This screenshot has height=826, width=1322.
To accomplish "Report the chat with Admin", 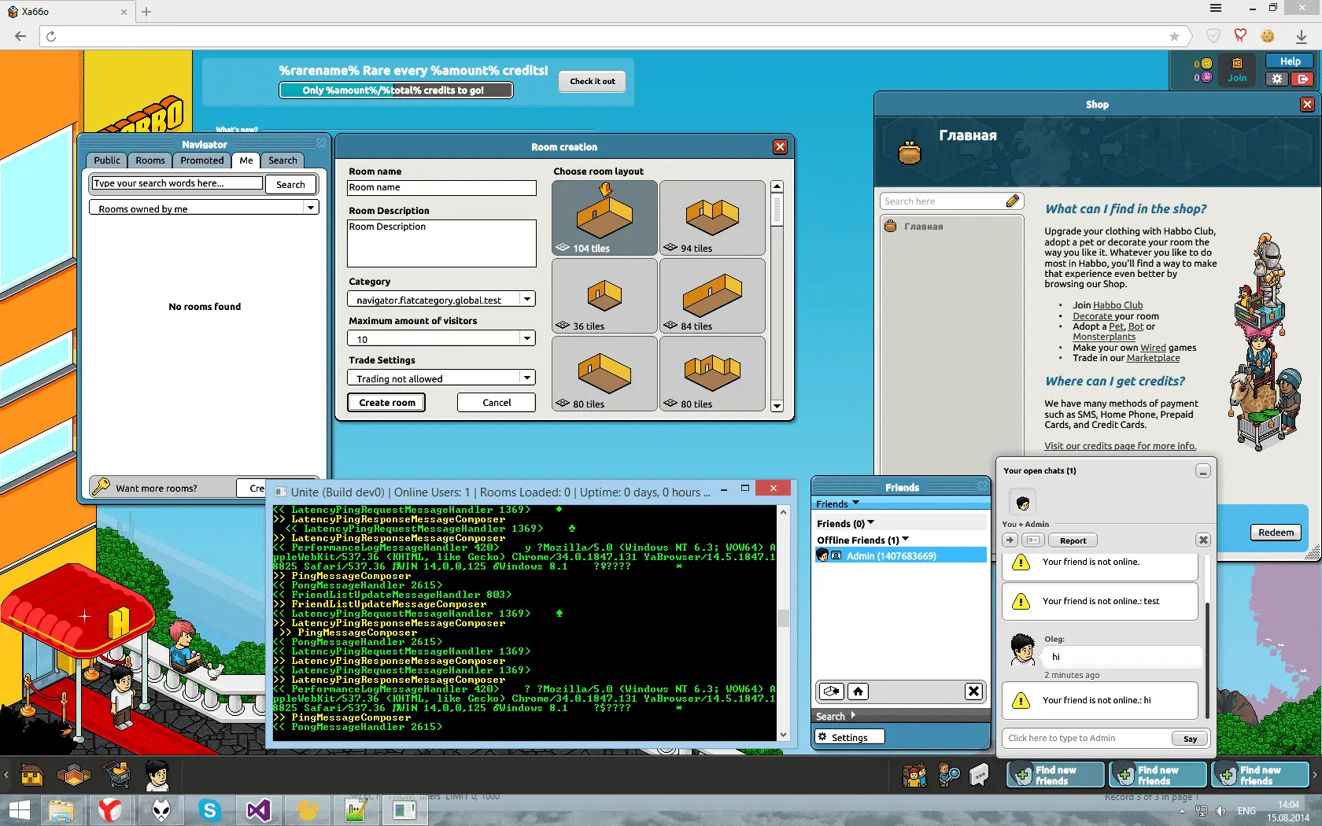I will (1073, 540).
